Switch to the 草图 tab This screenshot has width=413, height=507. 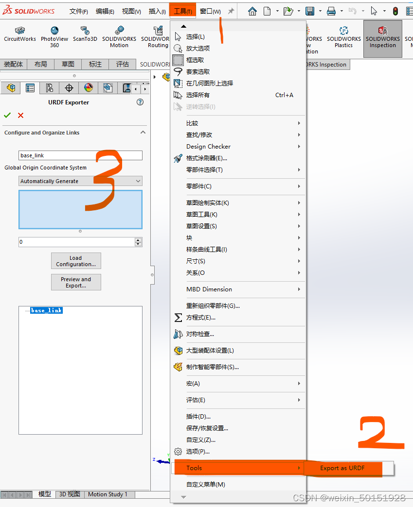coord(68,64)
